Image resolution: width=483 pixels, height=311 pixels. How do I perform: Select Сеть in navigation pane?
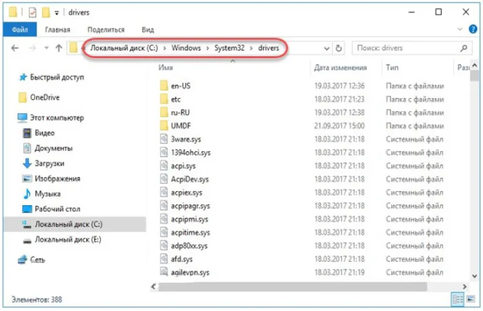37,260
